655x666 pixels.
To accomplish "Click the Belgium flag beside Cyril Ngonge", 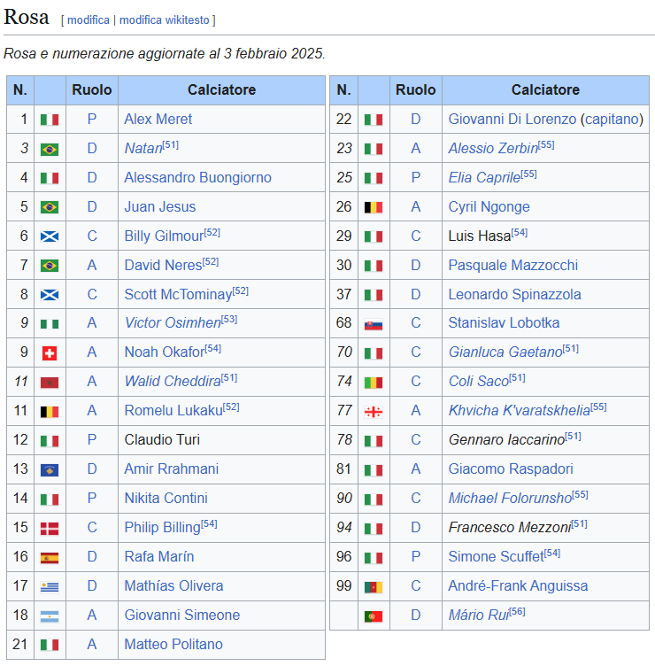I will tap(374, 208).
